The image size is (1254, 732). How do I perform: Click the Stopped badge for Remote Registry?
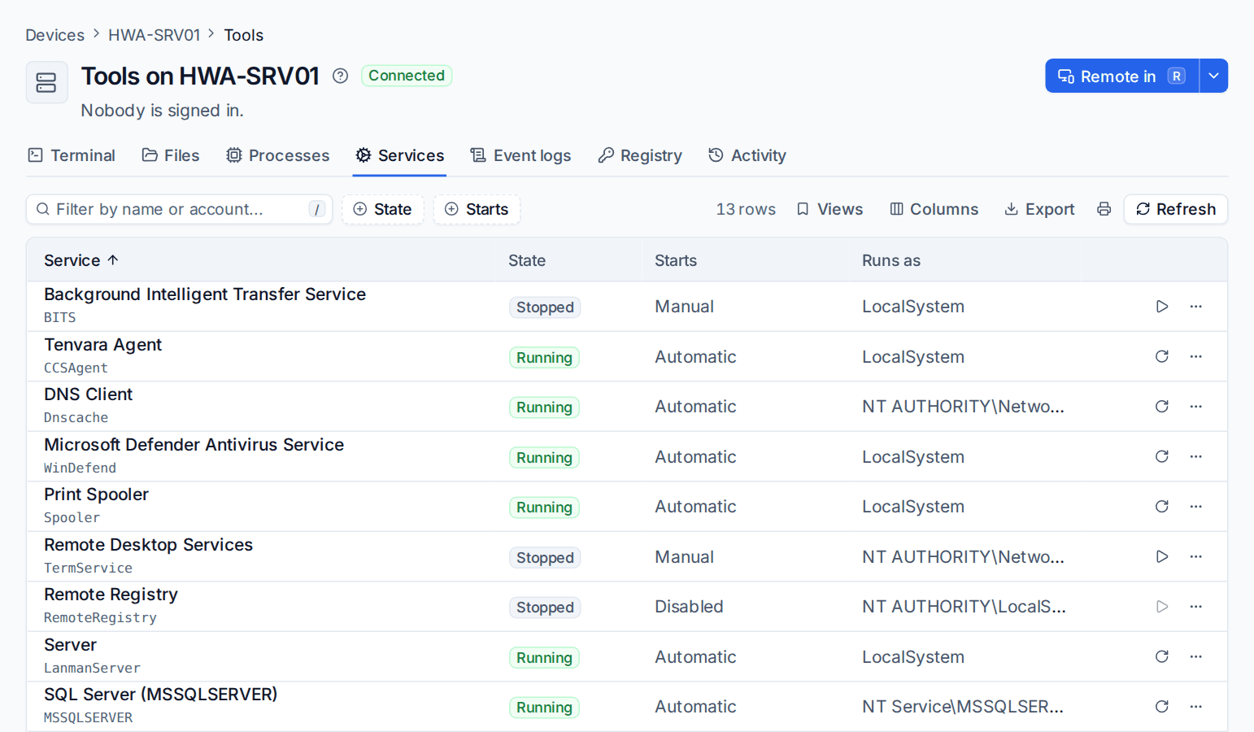coord(545,608)
